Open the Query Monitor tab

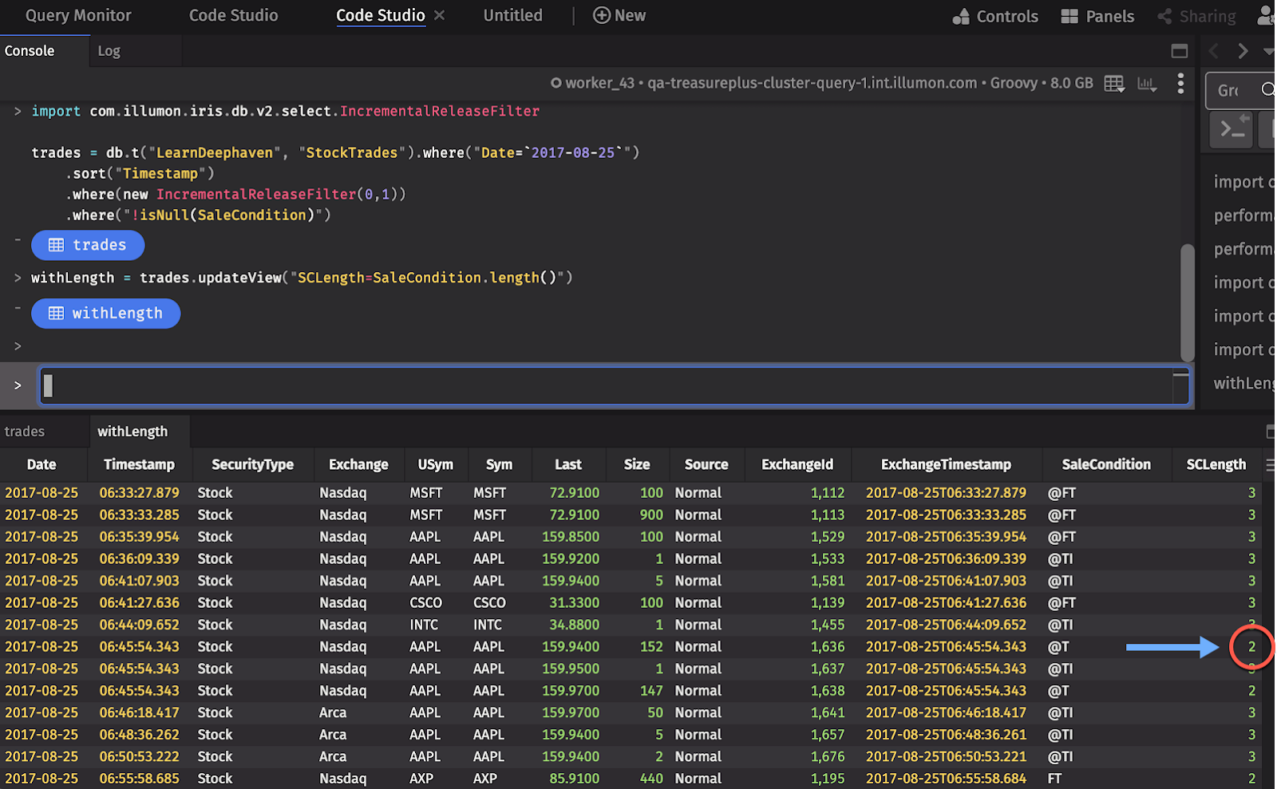click(78, 15)
